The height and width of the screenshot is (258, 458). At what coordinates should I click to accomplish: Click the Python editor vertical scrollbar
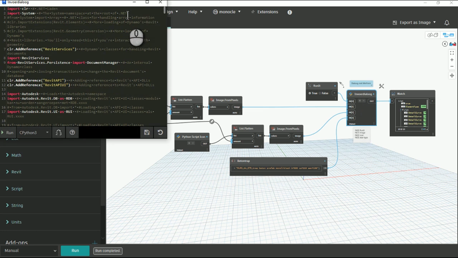click(x=165, y=10)
